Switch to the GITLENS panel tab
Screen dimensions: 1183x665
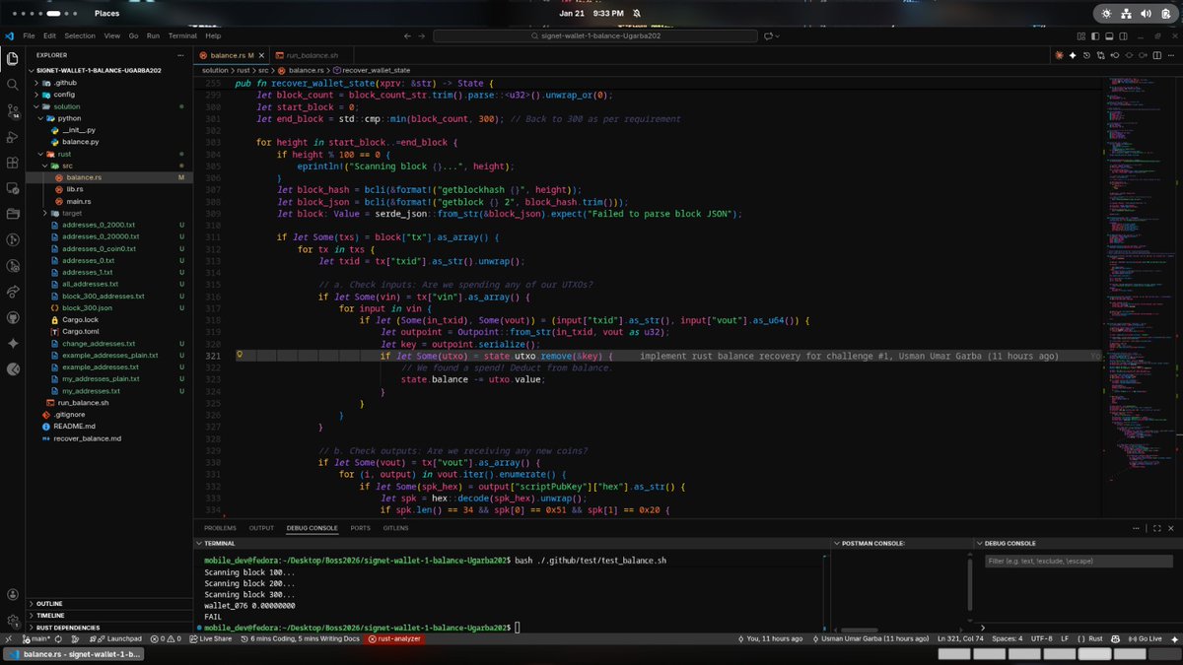click(395, 528)
